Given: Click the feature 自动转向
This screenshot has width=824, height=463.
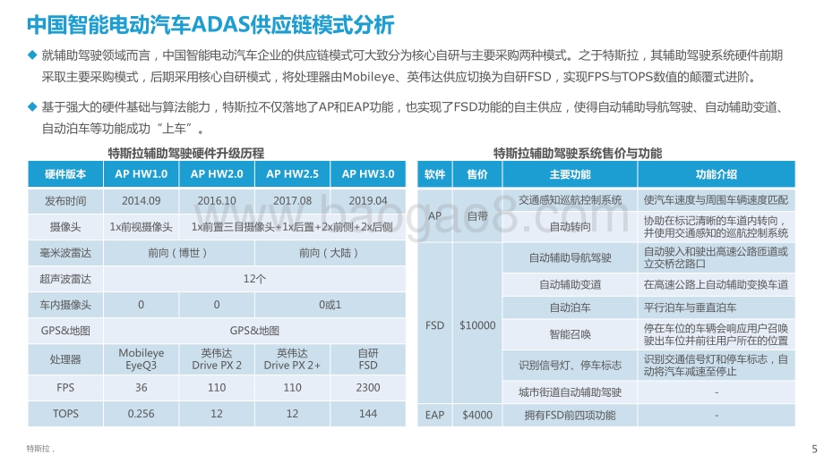Looking at the screenshot, I should (x=571, y=226).
